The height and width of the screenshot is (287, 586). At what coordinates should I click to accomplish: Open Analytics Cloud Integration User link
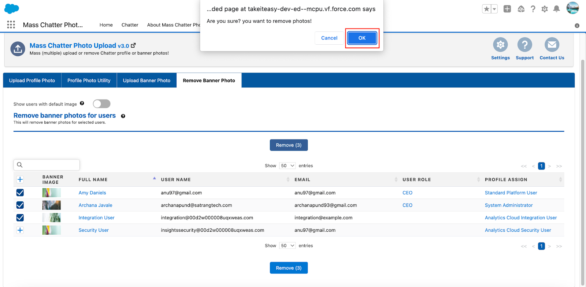coord(521,218)
